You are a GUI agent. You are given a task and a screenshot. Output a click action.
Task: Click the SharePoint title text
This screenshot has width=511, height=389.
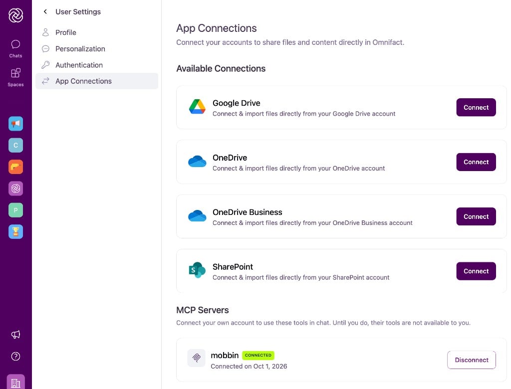coord(233,267)
